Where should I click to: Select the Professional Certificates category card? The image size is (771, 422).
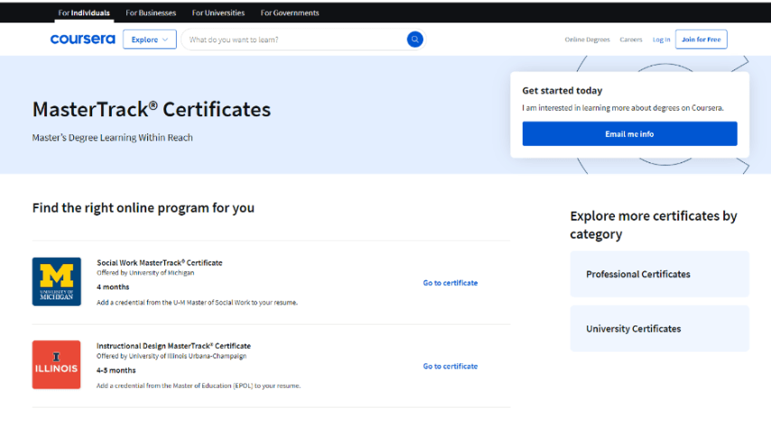pos(660,274)
